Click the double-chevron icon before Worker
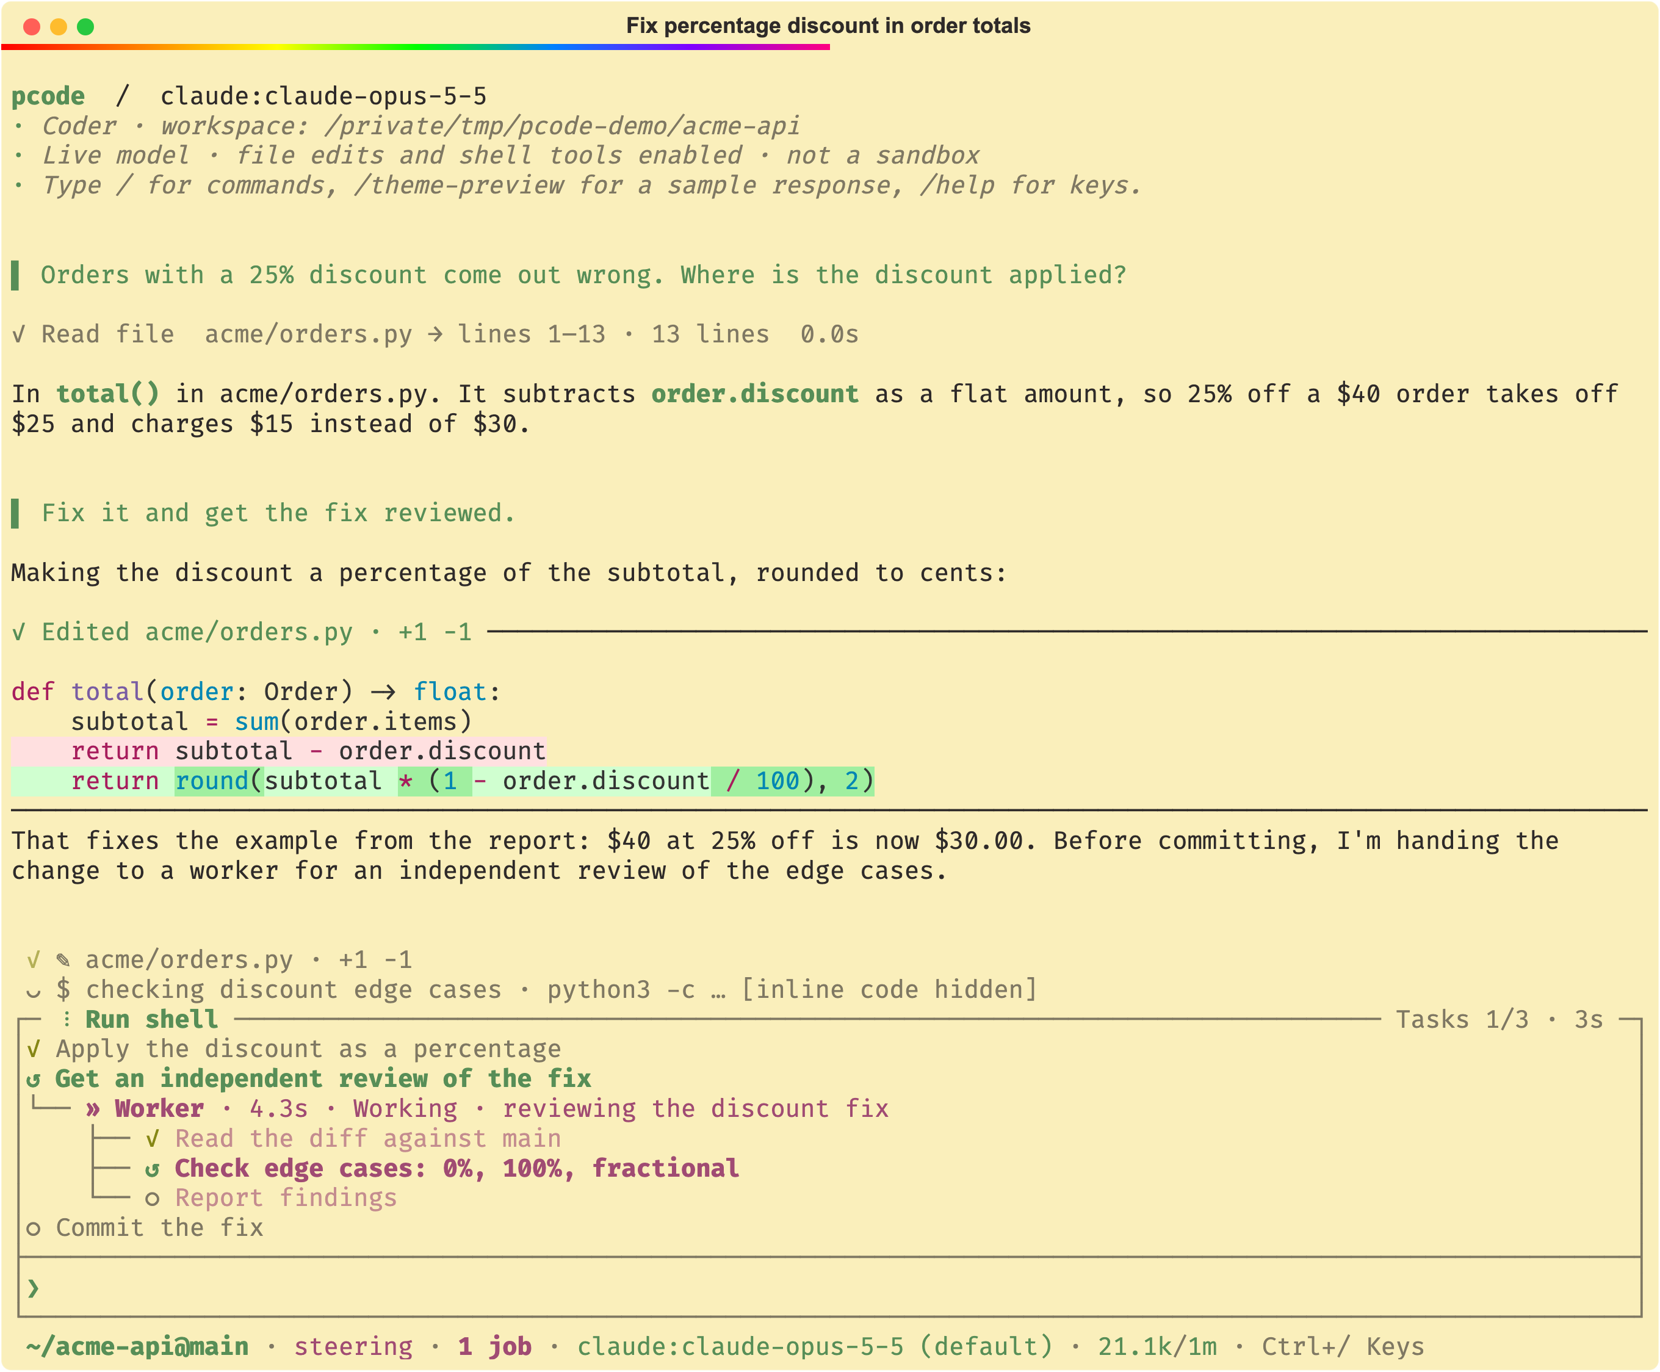This screenshot has width=1660, height=1372. [93, 1109]
